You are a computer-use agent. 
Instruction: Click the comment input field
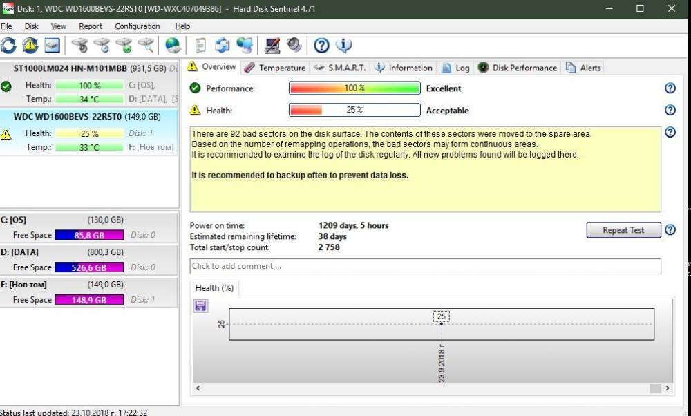pyautogui.click(x=425, y=266)
